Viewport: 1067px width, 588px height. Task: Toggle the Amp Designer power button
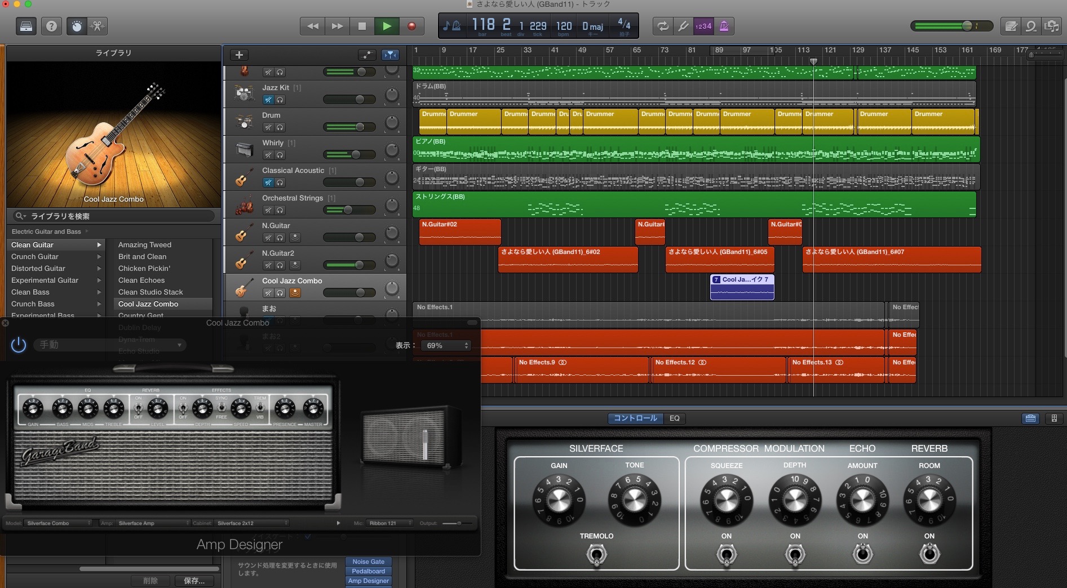tap(19, 345)
